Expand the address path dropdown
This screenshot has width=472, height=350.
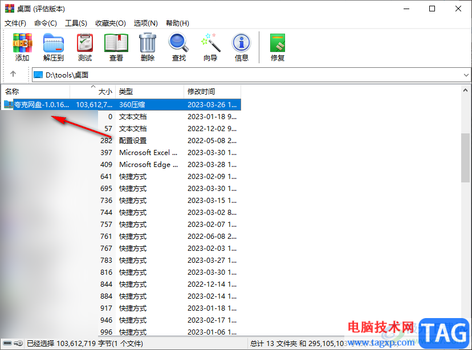[466, 75]
